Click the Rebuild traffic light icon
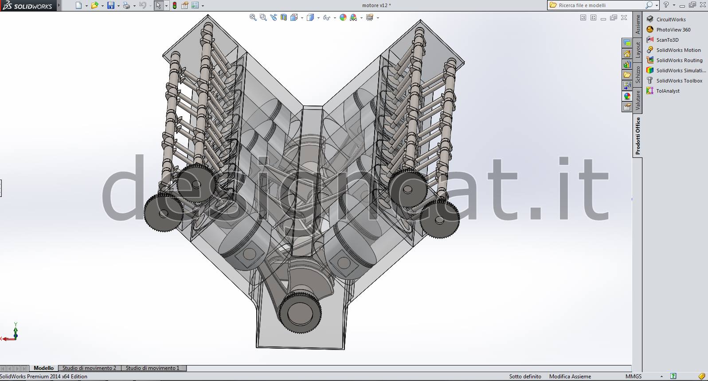 (x=175, y=5)
